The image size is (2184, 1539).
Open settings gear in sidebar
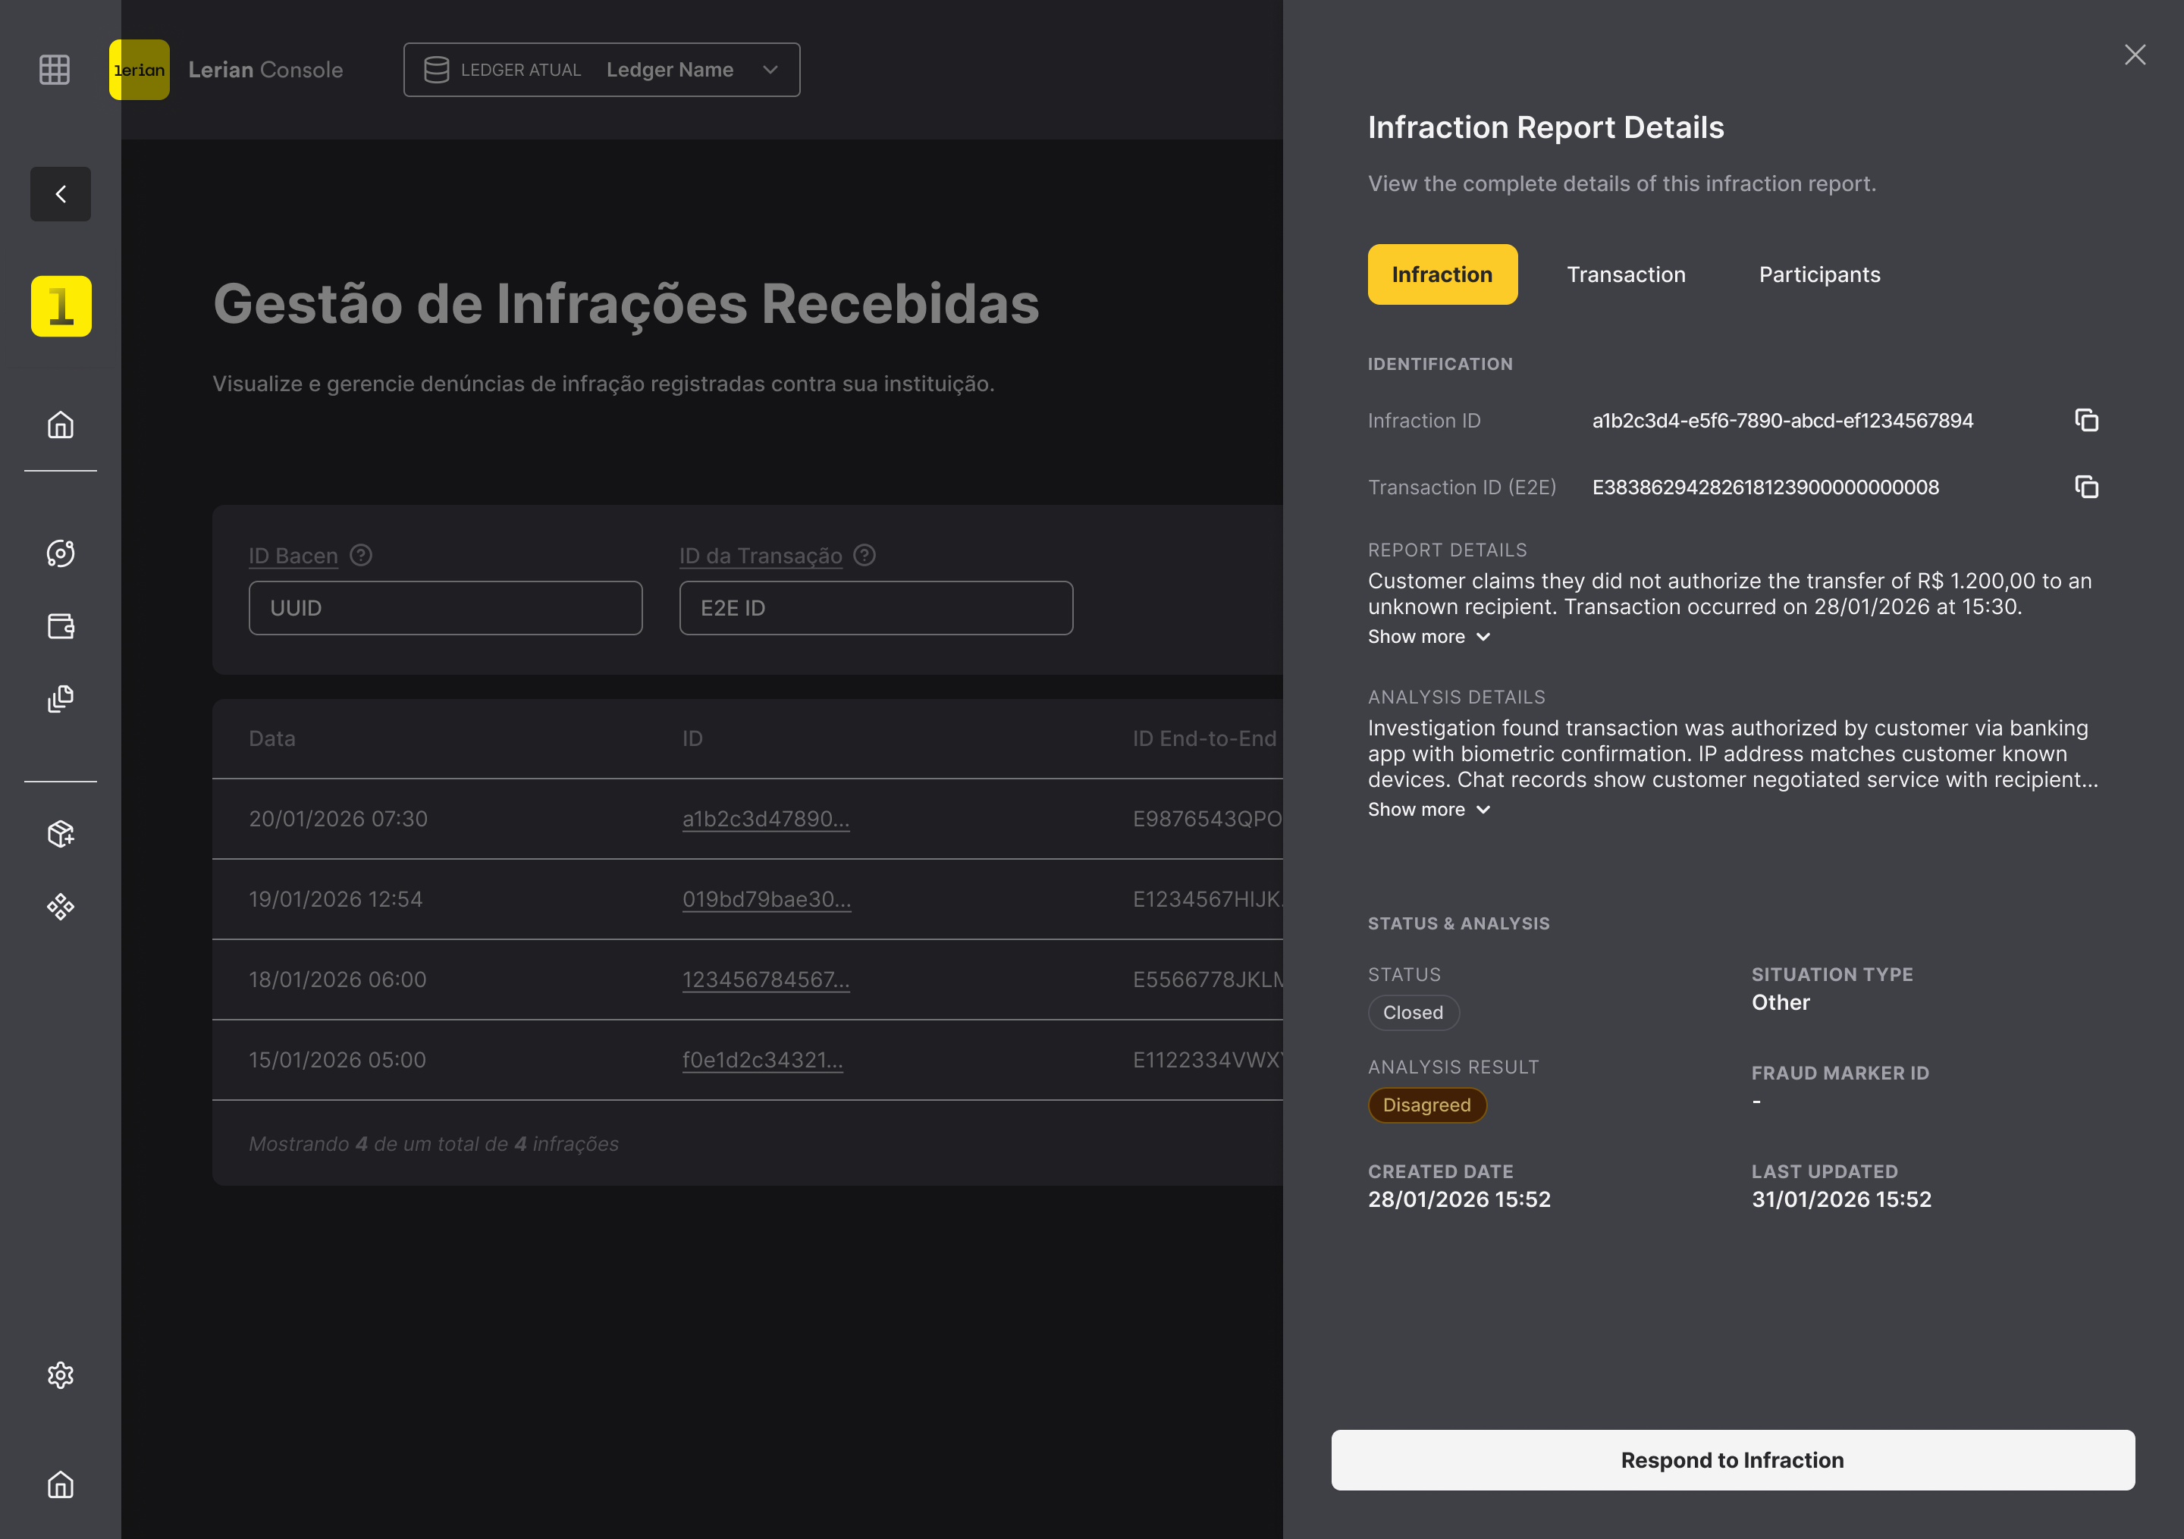61,1375
